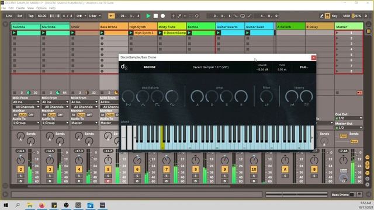Solo the Choir track
Viewport: 374px width, 210px height.
click(79, 176)
